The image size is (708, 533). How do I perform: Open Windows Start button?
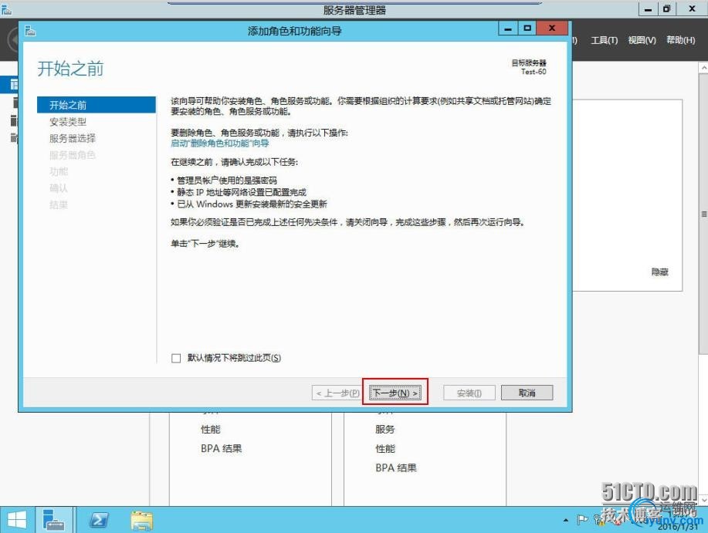pyautogui.click(x=17, y=520)
